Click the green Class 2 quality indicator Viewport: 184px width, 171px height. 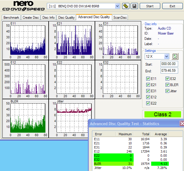coord(163,114)
